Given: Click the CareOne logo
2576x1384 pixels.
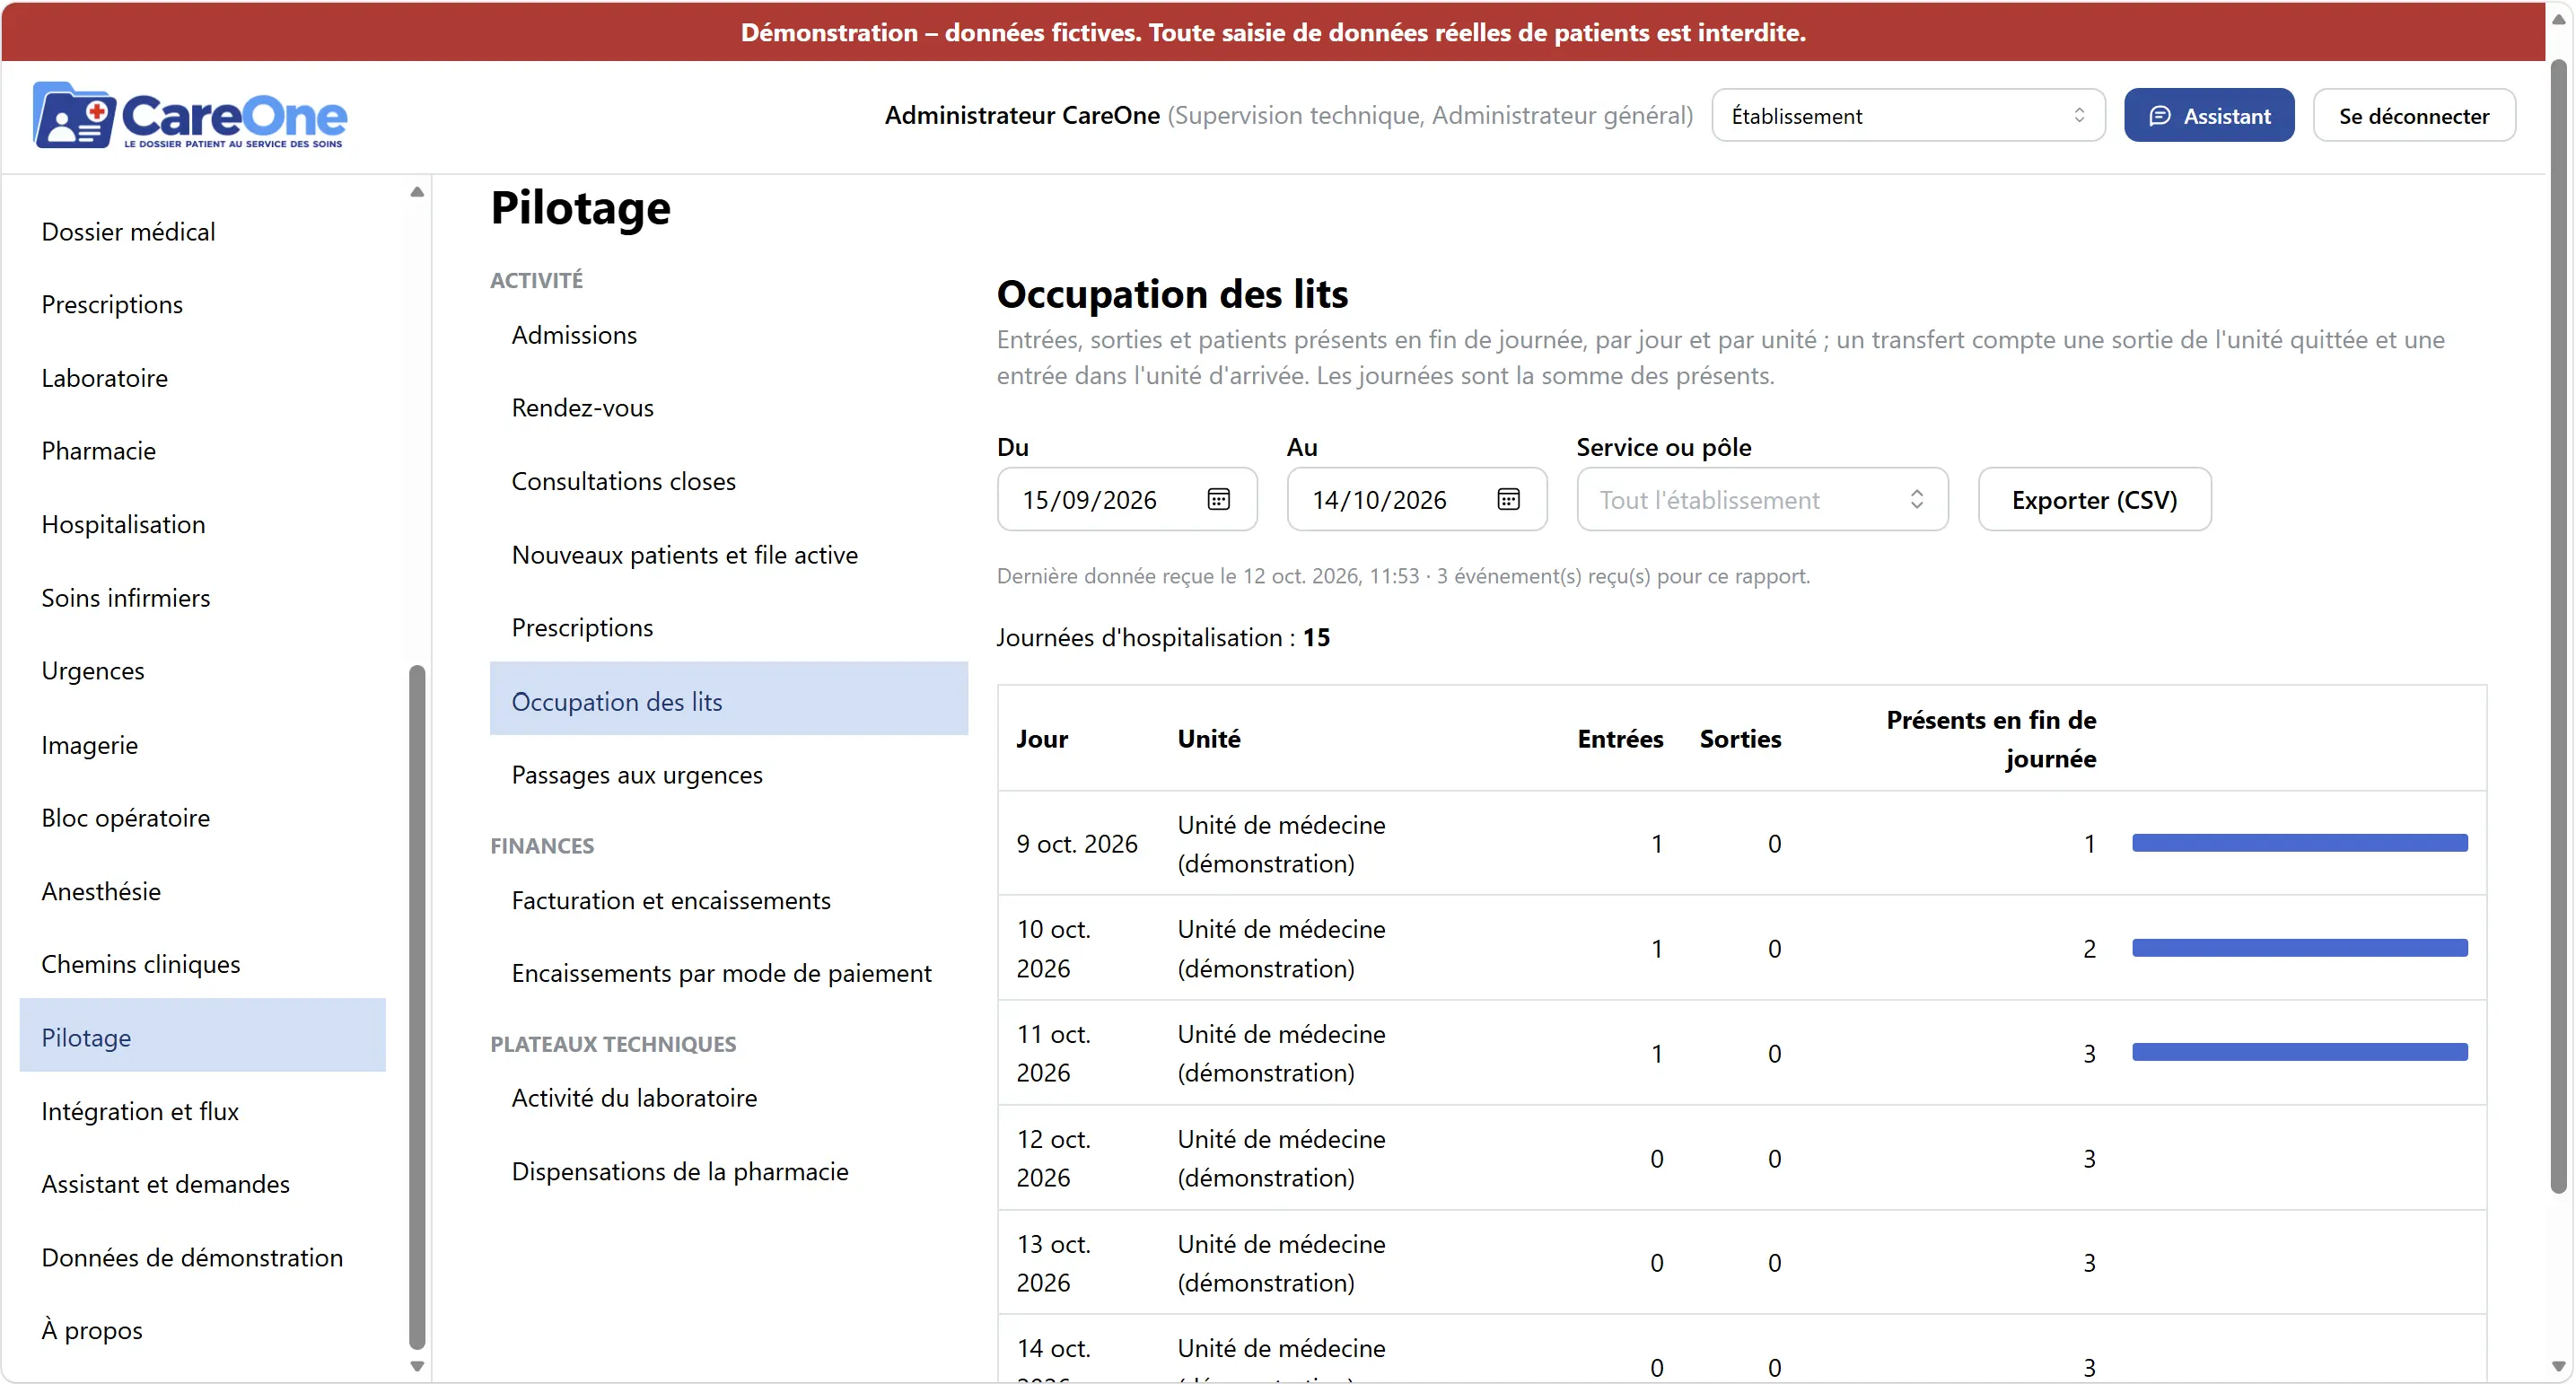Looking at the screenshot, I should coord(190,116).
